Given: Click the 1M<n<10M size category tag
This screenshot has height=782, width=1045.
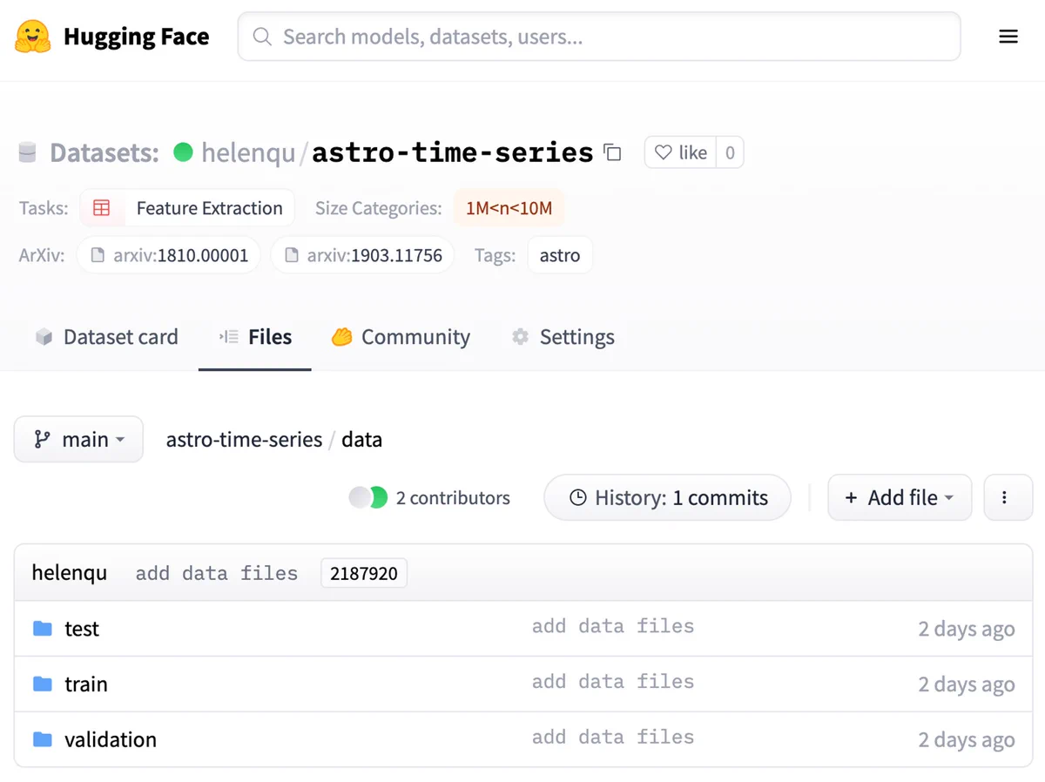Looking at the screenshot, I should point(509,208).
